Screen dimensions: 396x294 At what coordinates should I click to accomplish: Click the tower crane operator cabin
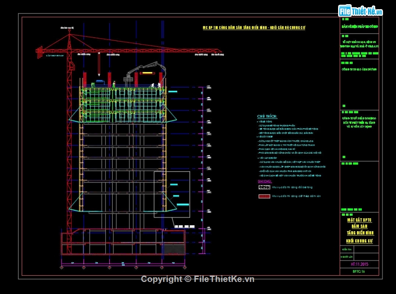pos(72,66)
